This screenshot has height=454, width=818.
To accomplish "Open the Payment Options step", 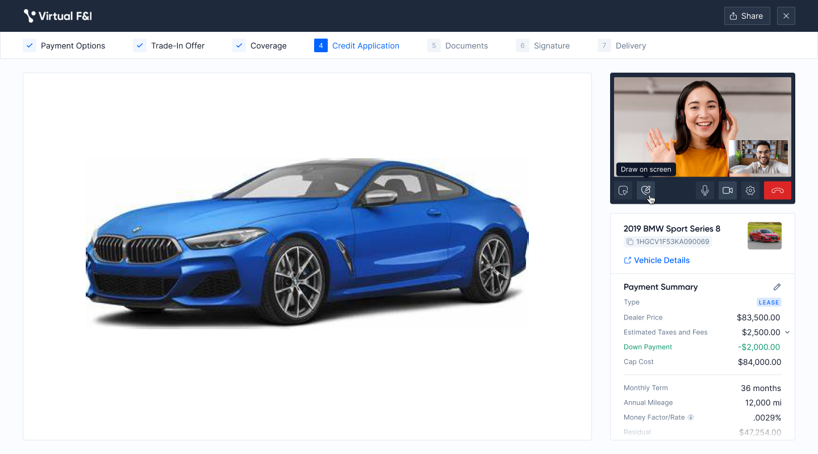I will click(x=64, y=46).
